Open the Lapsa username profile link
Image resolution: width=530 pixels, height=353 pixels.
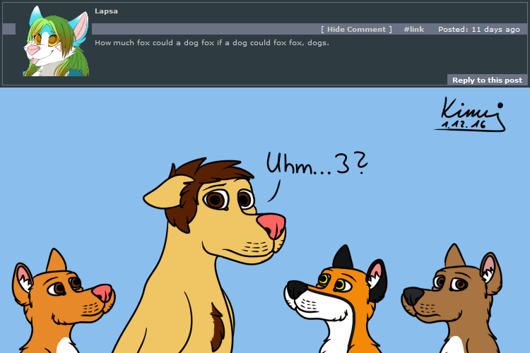(x=105, y=11)
